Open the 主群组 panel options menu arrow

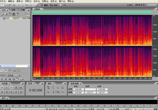157,9
